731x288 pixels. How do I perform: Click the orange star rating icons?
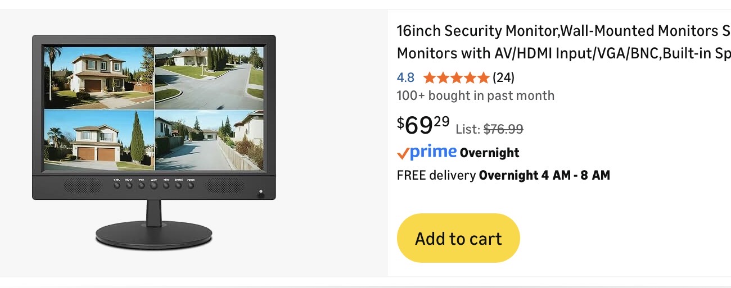[x=457, y=77]
